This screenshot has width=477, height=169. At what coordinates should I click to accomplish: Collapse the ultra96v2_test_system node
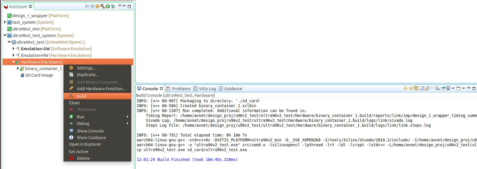(x=5, y=35)
